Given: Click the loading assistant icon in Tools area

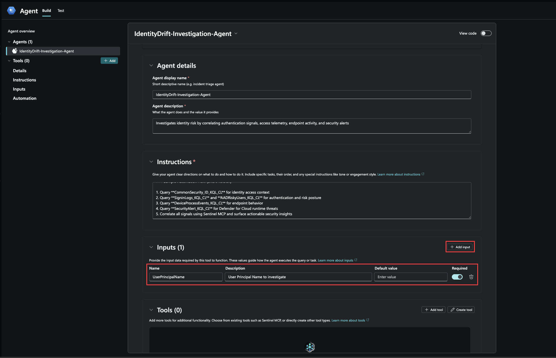Looking at the screenshot, I should (x=310, y=347).
